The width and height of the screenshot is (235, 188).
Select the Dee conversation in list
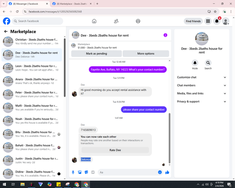[x=31, y=55]
